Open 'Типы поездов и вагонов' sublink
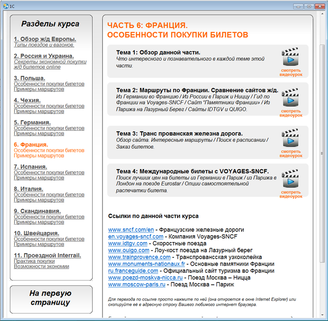The image size is (328, 321). pyautogui.click(x=44, y=45)
